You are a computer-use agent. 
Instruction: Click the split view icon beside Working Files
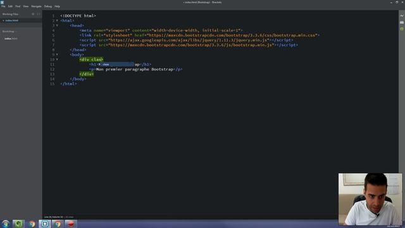[x=39, y=14]
